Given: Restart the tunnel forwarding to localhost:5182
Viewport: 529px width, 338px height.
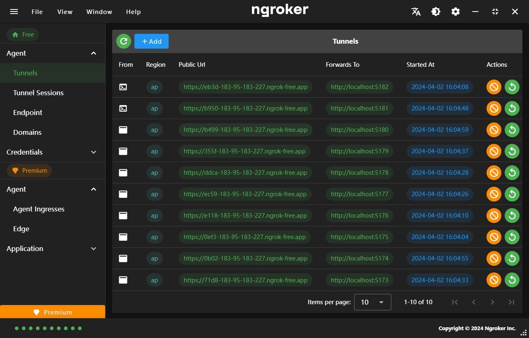Looking at the screenshot, I should [x=512, y=87].
